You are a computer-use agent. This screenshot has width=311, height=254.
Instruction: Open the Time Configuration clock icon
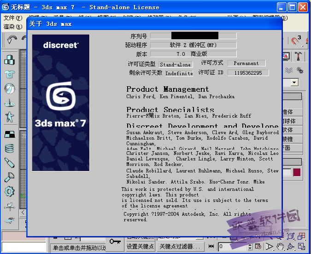click(258, 246)
